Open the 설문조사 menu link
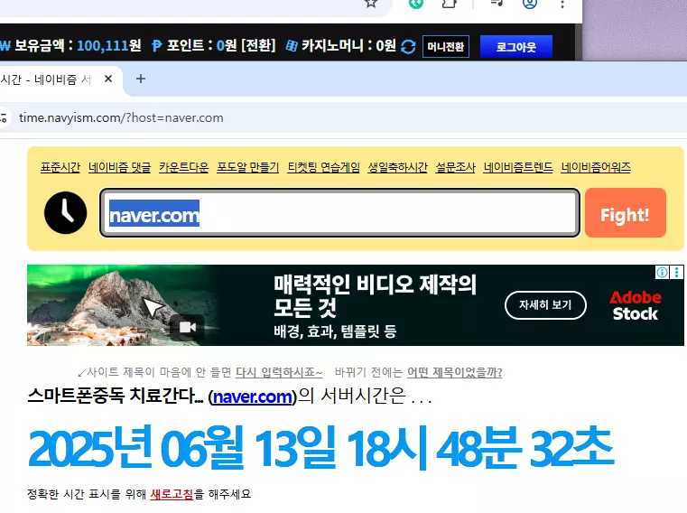Image resolution: width=687 pixels, height=513 pixels. (455, 167)
